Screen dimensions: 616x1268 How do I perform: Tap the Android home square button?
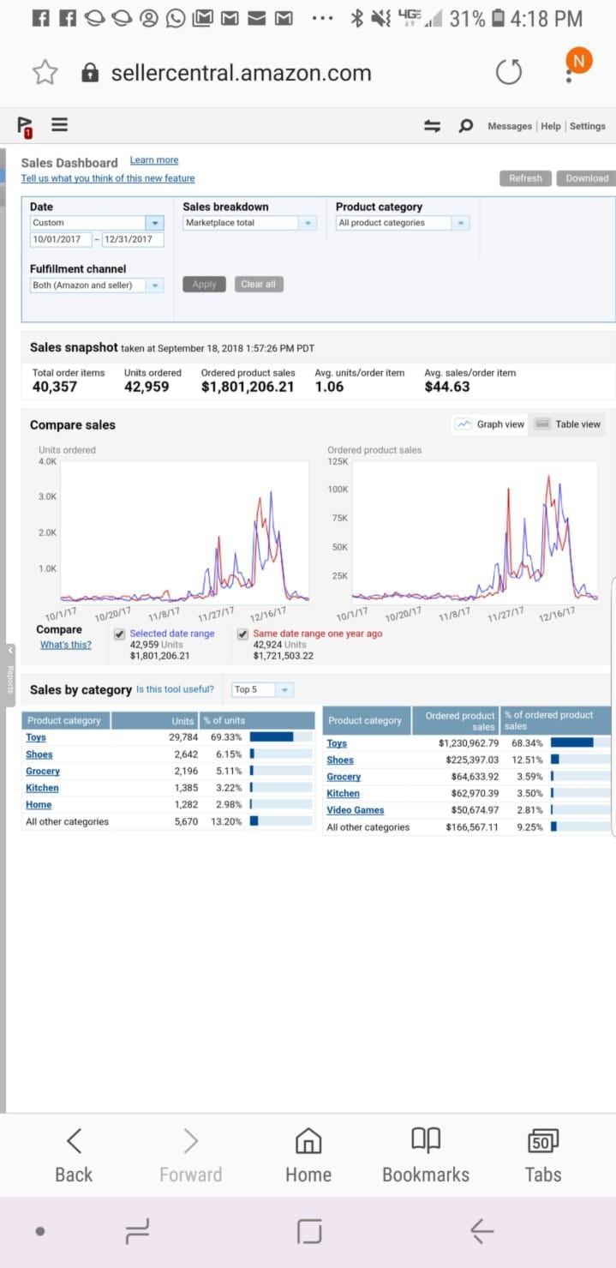point(309,1232)
